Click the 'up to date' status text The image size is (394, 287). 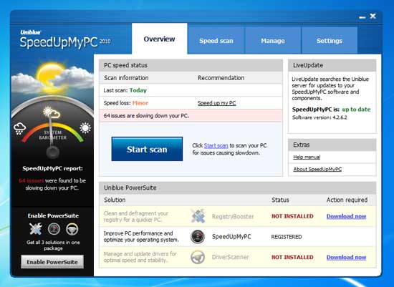click(x=356, y=110)
